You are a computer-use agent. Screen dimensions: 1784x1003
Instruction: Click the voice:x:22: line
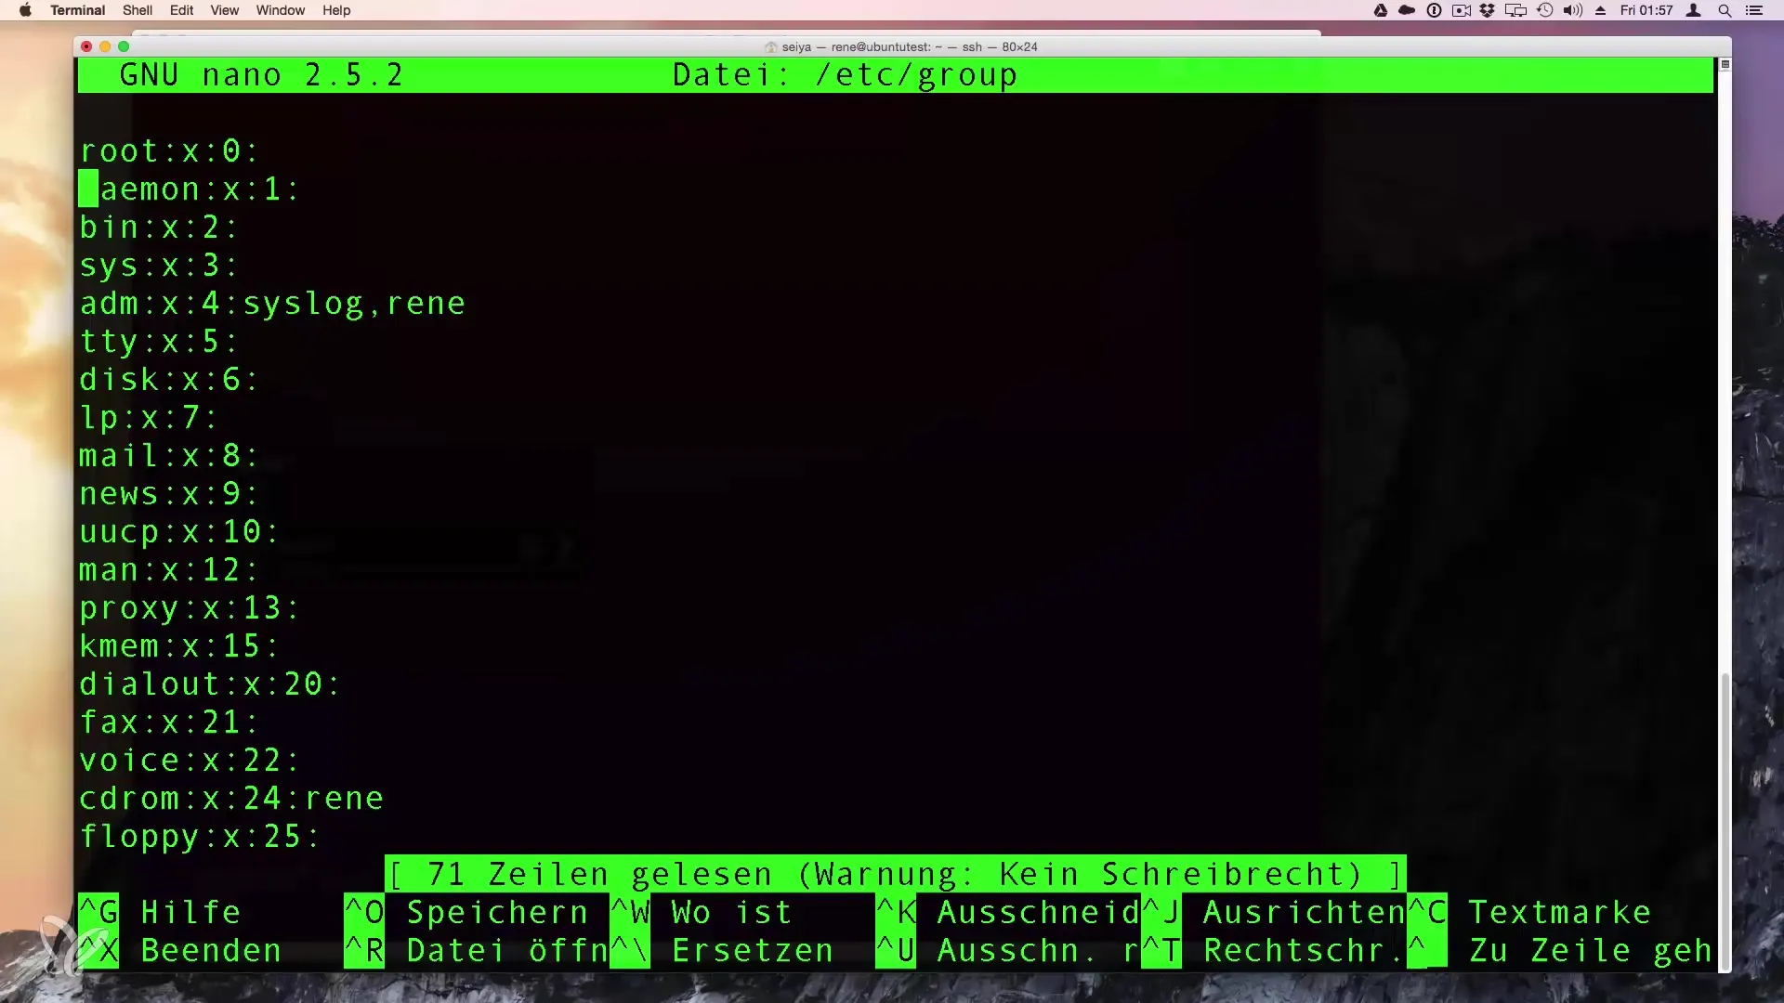click(x=190, y=760)
